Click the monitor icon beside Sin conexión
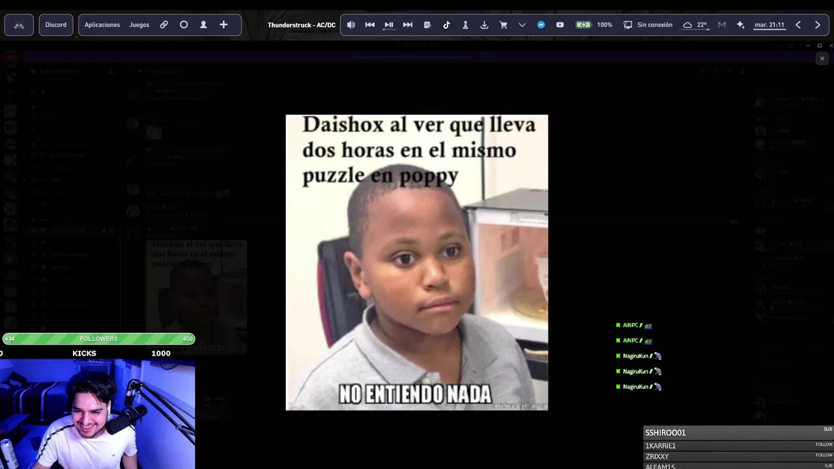834x469 pixels. pos(627,25)
